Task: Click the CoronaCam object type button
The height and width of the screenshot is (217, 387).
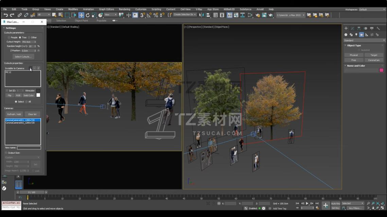Action: [x=374, y=60]
